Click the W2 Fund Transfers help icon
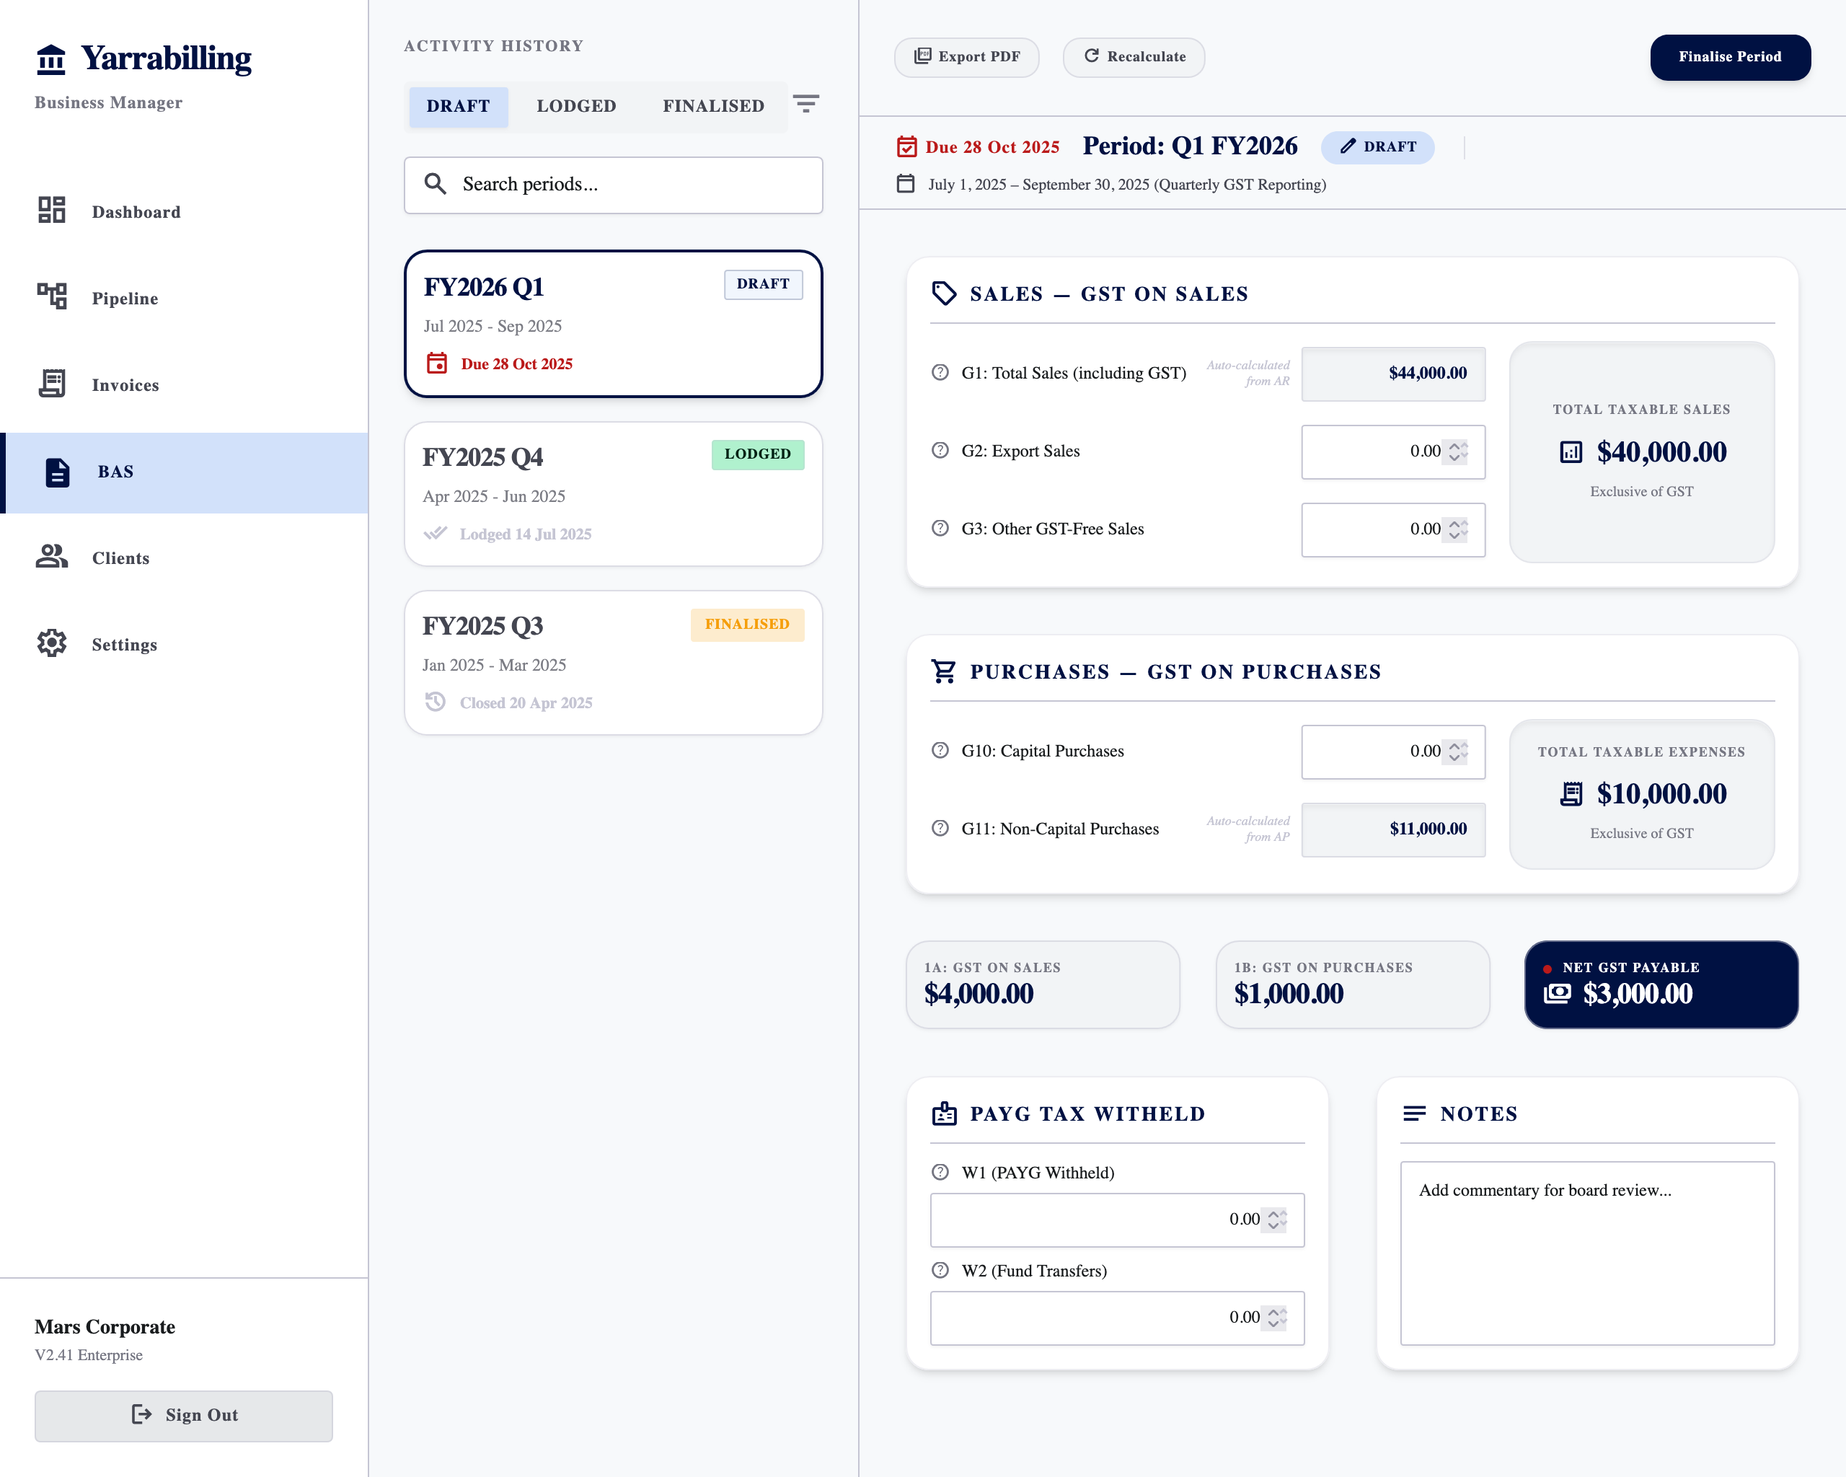 [940, 1270]
